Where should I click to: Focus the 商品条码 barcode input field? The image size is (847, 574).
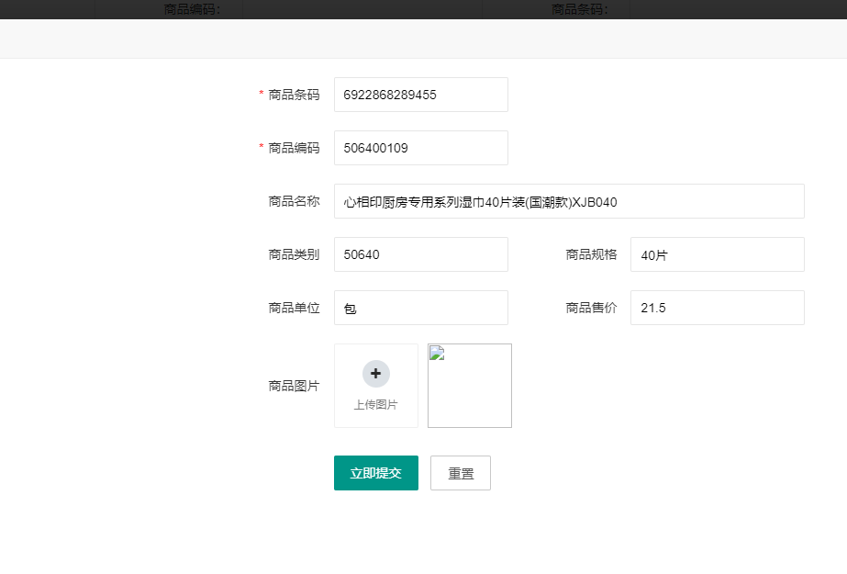coord(420,95)
